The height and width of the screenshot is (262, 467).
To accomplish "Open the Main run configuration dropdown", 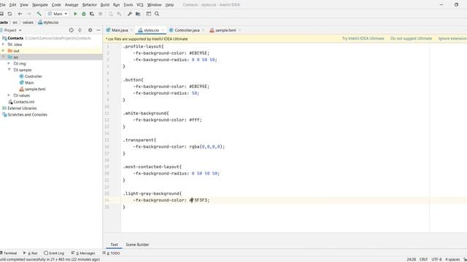I will tap(58, 14).
